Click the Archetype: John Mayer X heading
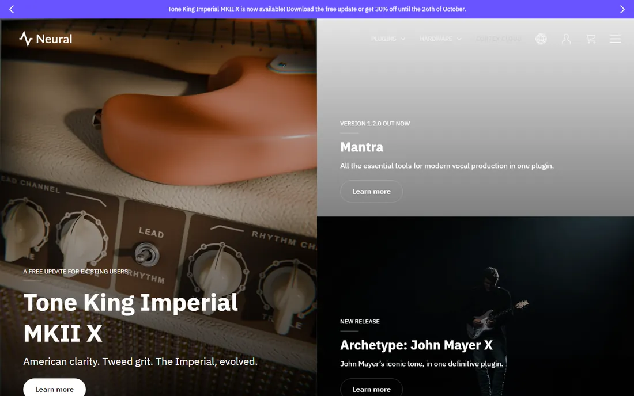This screenshot has width=634, height=396. pos(416,345)
